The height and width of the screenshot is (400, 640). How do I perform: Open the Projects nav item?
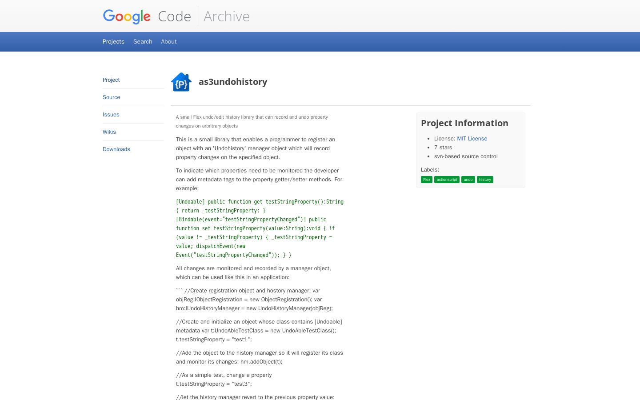coord(113,41)
